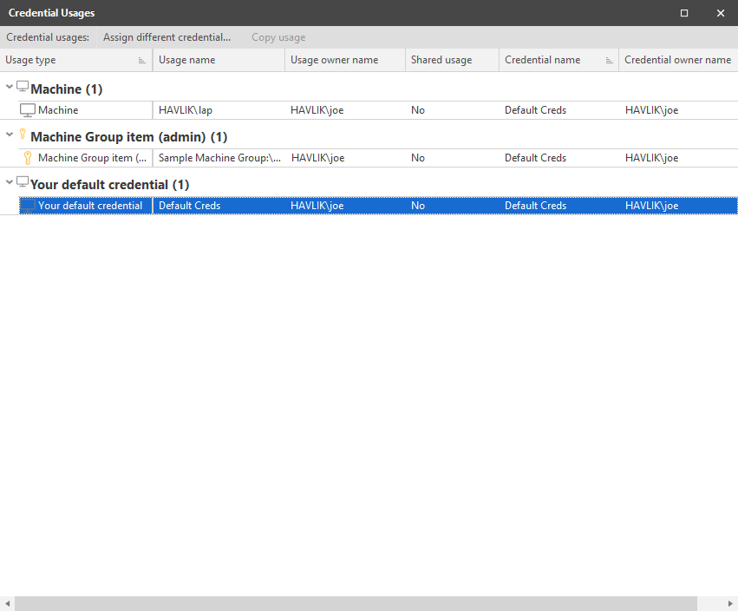
Task: Click the horizontal scrollbar right arrow
Action: pos(730,603)
